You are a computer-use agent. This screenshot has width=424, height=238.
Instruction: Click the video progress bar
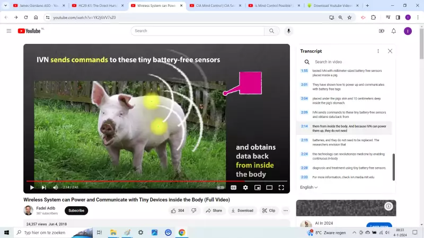[159, 181]
